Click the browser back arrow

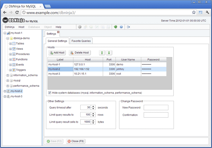tap(5, 12)
